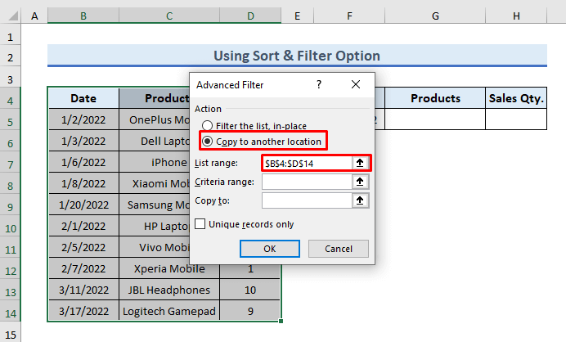Image resolution: width=566 pixels, height=342 pixels.
Task: Click the Date header cell
Action: pyautogui.click(x=83, y=98)
